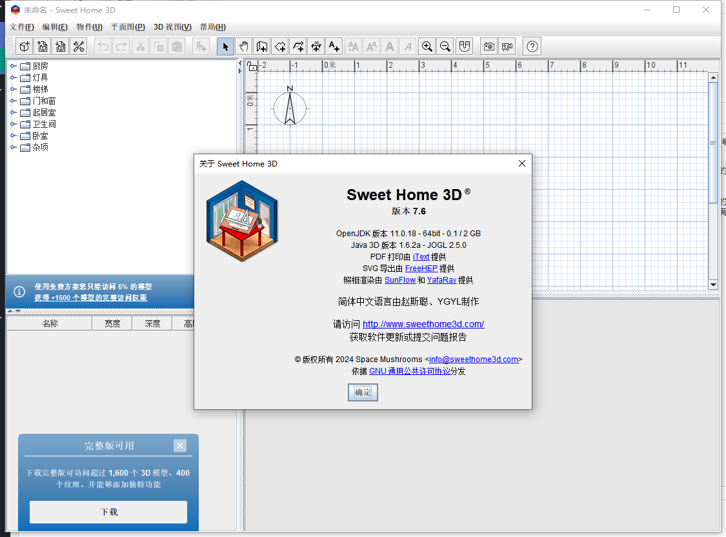
Task: Click the Increase text size icon
Action: pyautogui.click(x=353, y=46)
